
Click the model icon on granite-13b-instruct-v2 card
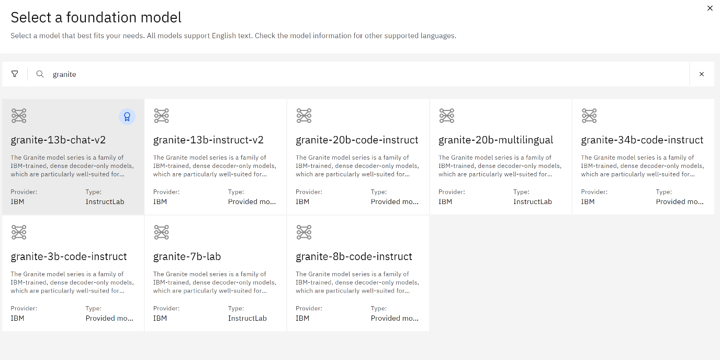point(161,116)
